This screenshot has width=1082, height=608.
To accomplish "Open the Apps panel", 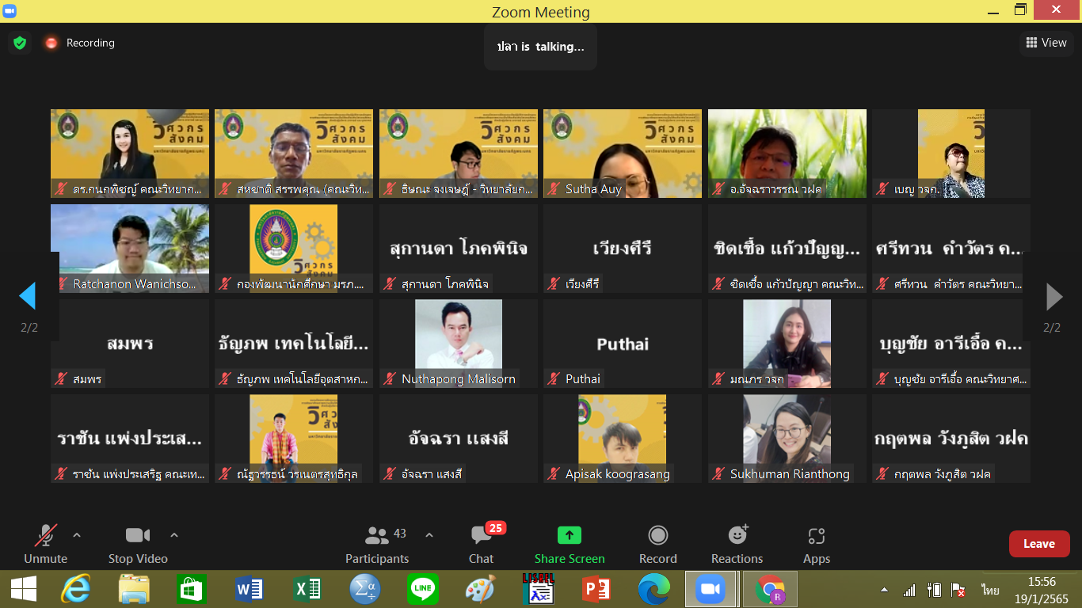I will pos(817,545).
